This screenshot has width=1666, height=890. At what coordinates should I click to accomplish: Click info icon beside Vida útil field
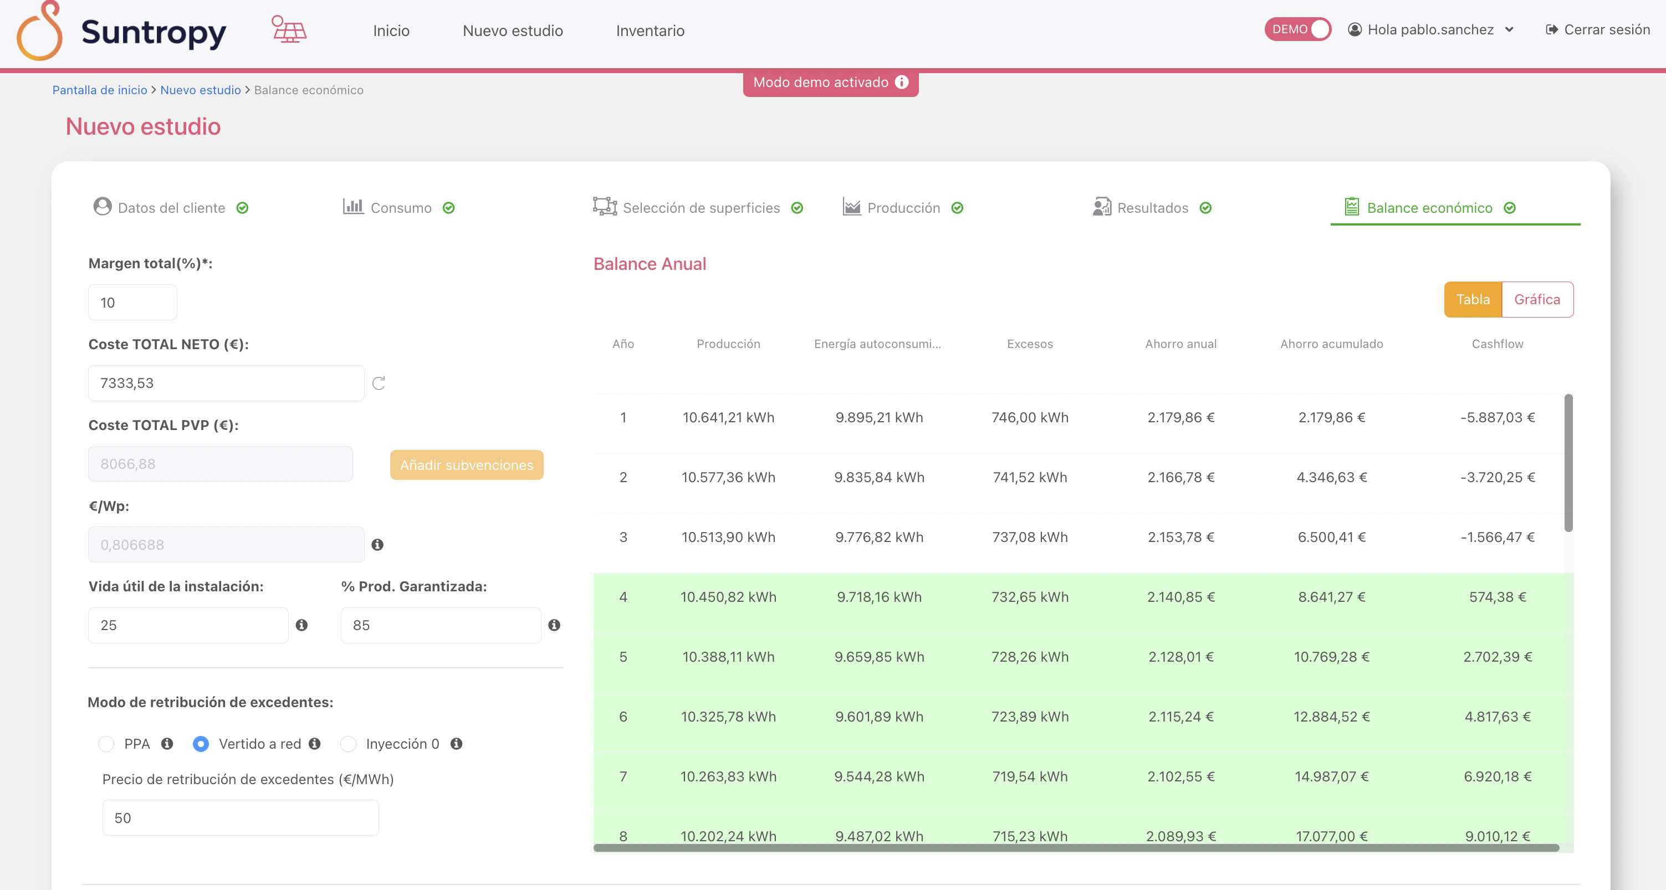click(x=301, y=625)
